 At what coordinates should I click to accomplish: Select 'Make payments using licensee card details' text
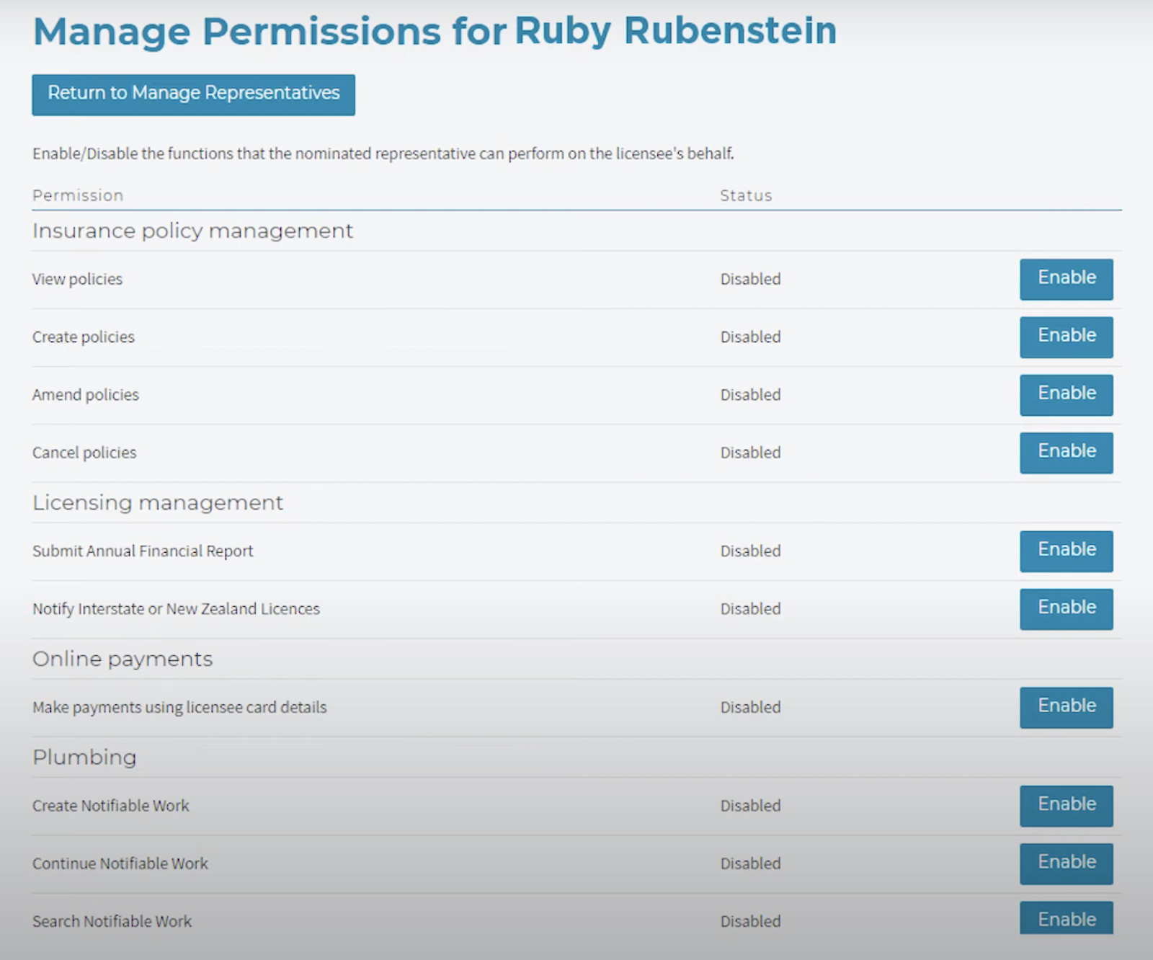click(x=179, y=708)
